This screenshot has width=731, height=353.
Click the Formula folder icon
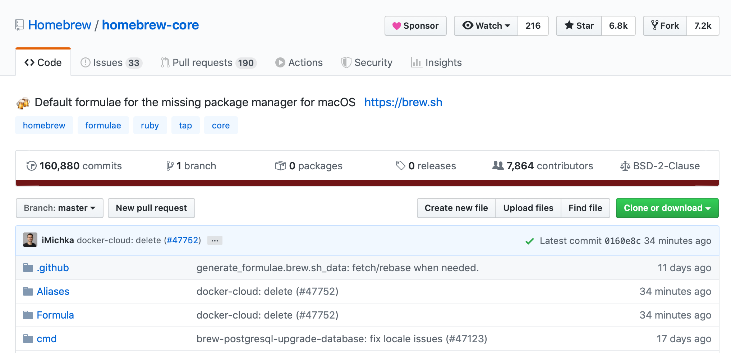pyautogui.click(x=28, y=315)
